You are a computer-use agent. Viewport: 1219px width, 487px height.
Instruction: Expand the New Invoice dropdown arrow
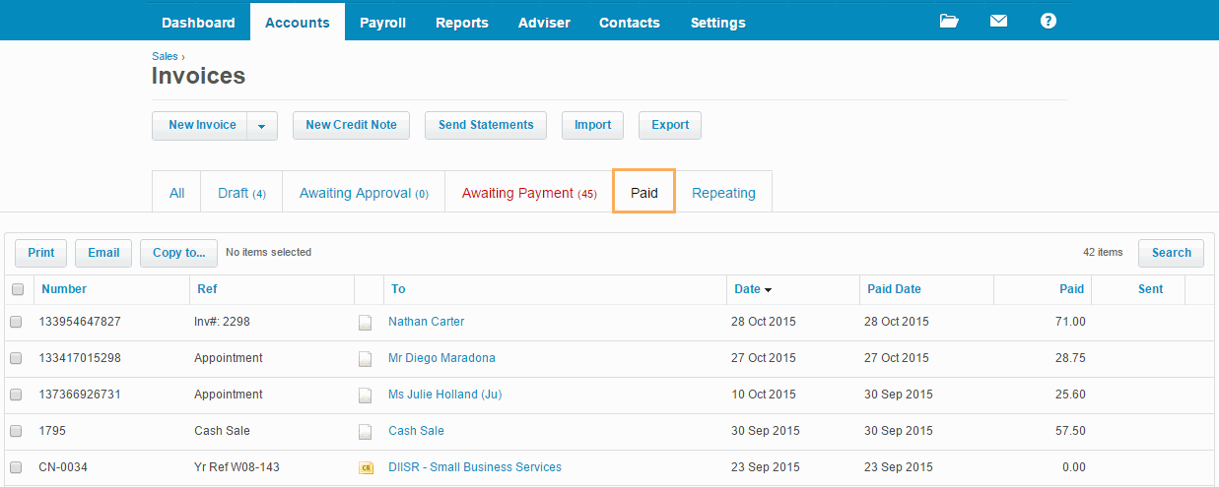[x=261, y=126]
